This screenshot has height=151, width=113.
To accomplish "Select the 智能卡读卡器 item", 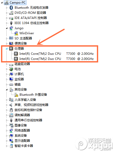I will tap(24, 146).
